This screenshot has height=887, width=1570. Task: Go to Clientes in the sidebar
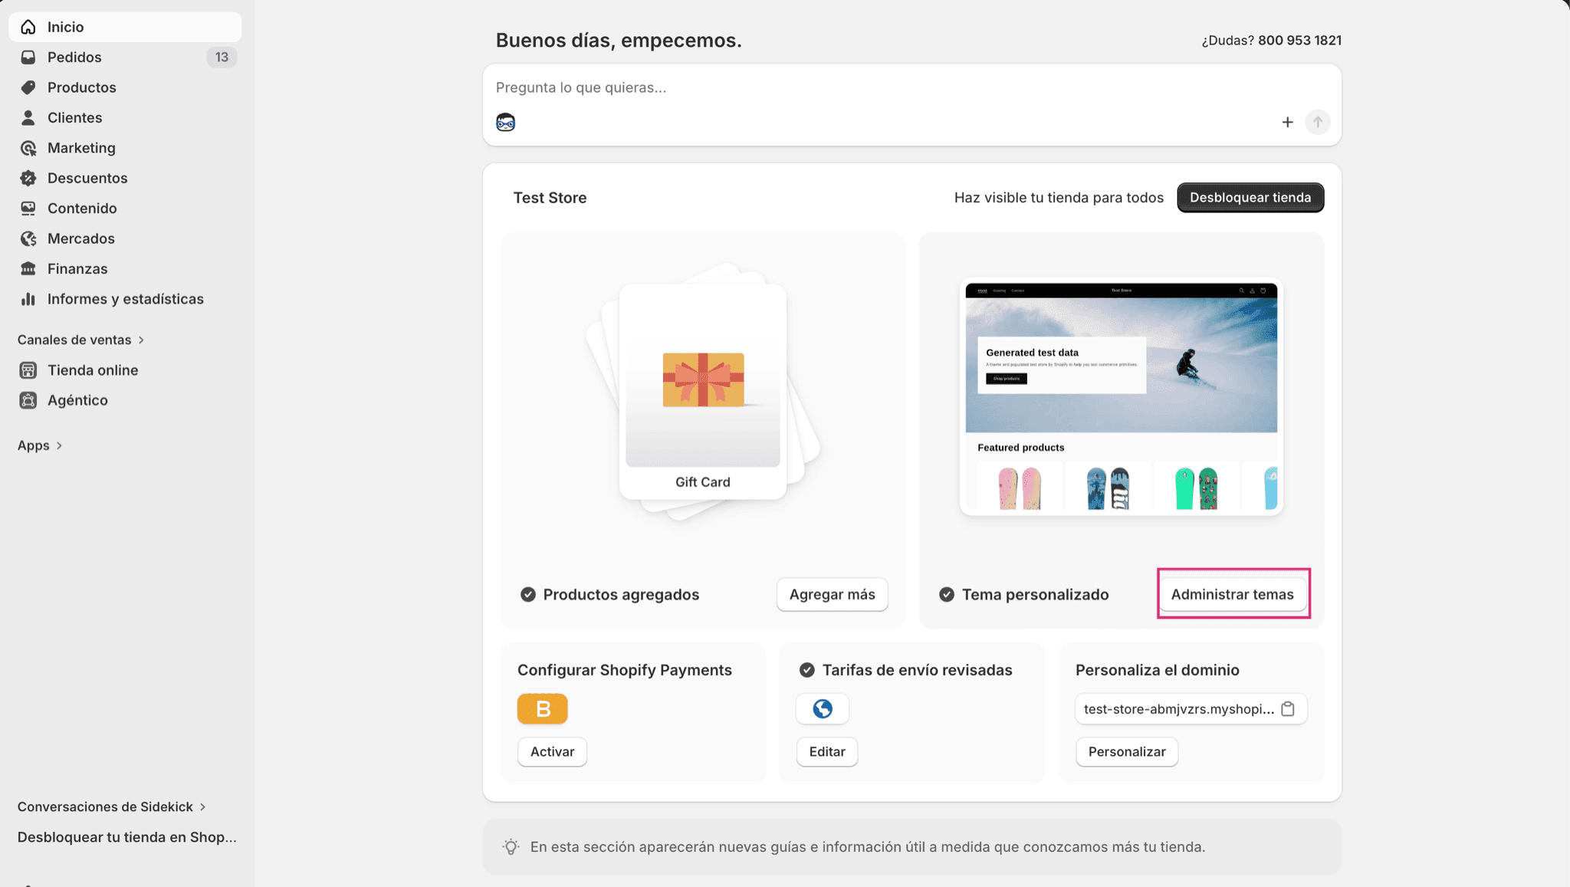[x=126, y=117]
